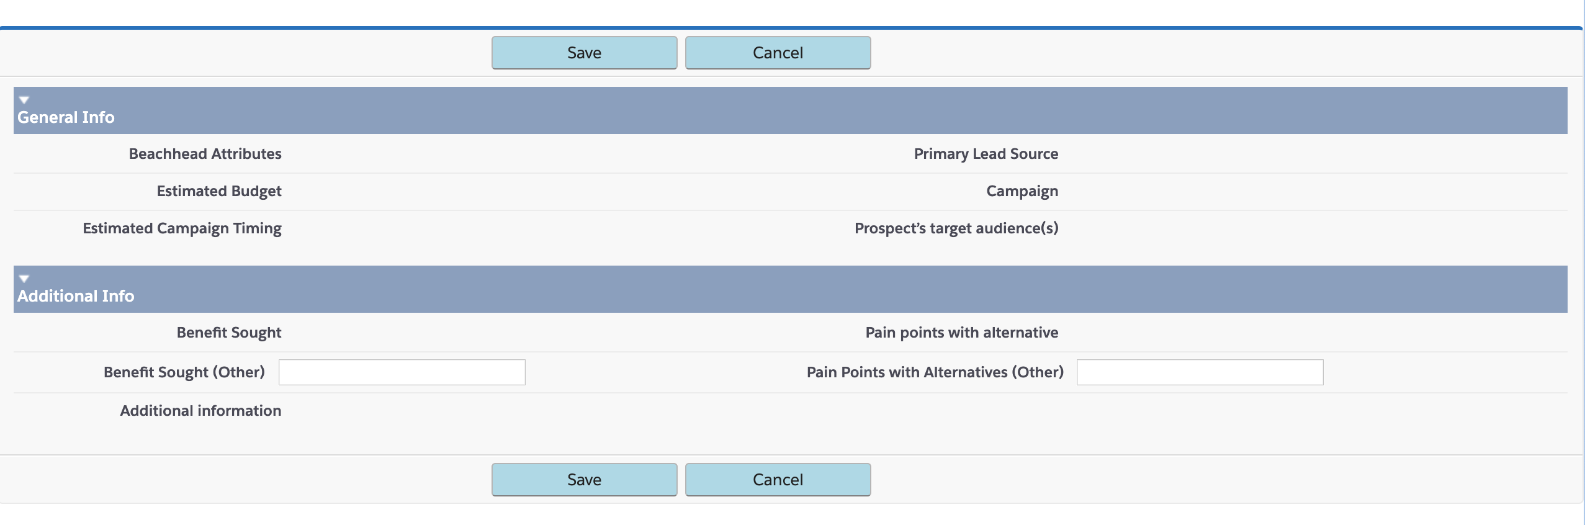Select the Primary Lead Source field
Screen dimensions: 1585x525
[x=985, y=153]
